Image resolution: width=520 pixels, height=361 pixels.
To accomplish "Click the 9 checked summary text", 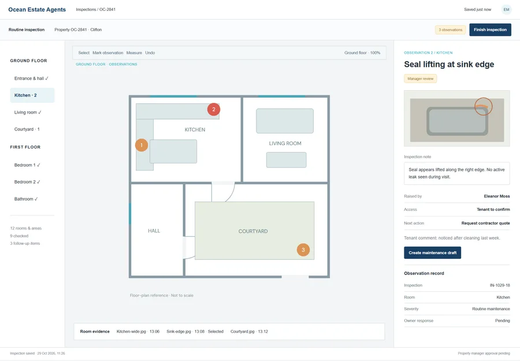I will point(19,236).
